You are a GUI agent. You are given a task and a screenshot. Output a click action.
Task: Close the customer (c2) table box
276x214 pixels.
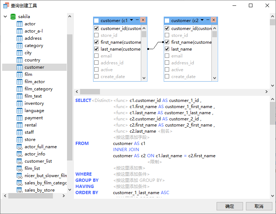[214, 20]
